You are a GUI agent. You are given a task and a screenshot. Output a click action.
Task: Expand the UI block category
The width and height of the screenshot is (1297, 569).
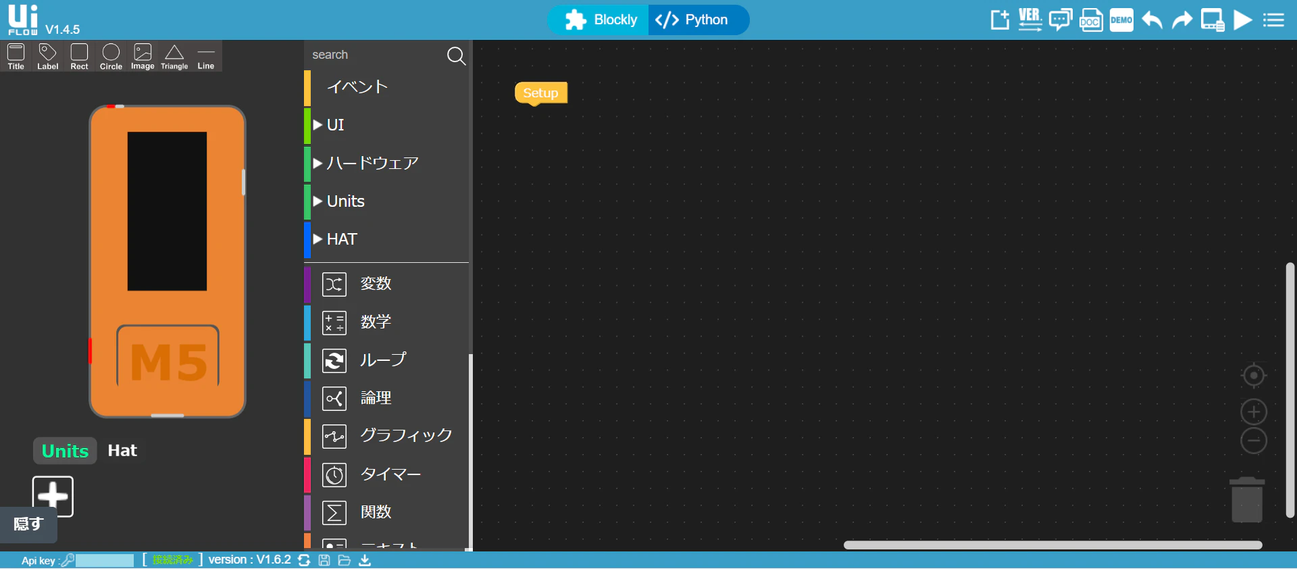(x=386, y=125)
